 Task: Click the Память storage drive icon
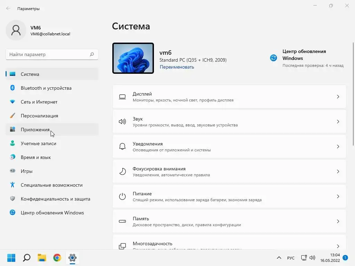[x=122, y=221]
